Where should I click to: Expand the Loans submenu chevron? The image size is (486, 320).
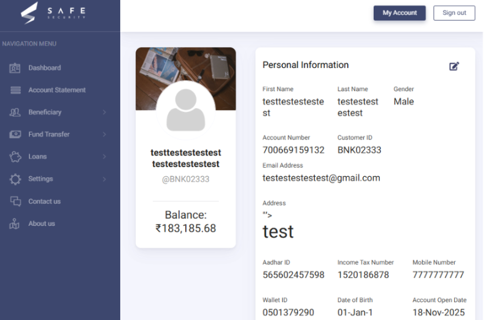click(104, 157)
